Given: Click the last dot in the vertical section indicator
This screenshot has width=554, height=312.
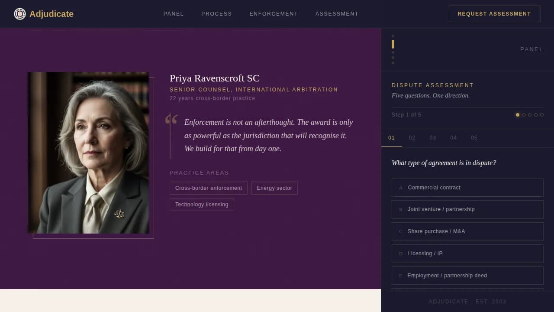Looking at the screenshot, I should (x=393, y=63).
